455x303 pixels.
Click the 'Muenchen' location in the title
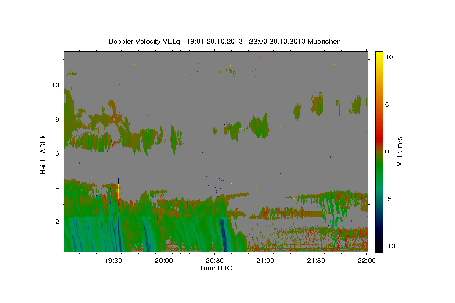point(324,41)
